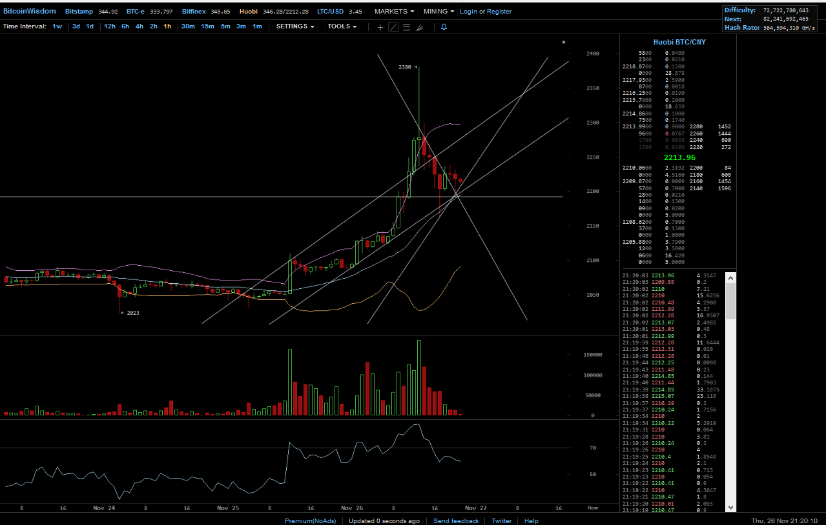Click the BitcoinWisdom logo link

30,12
